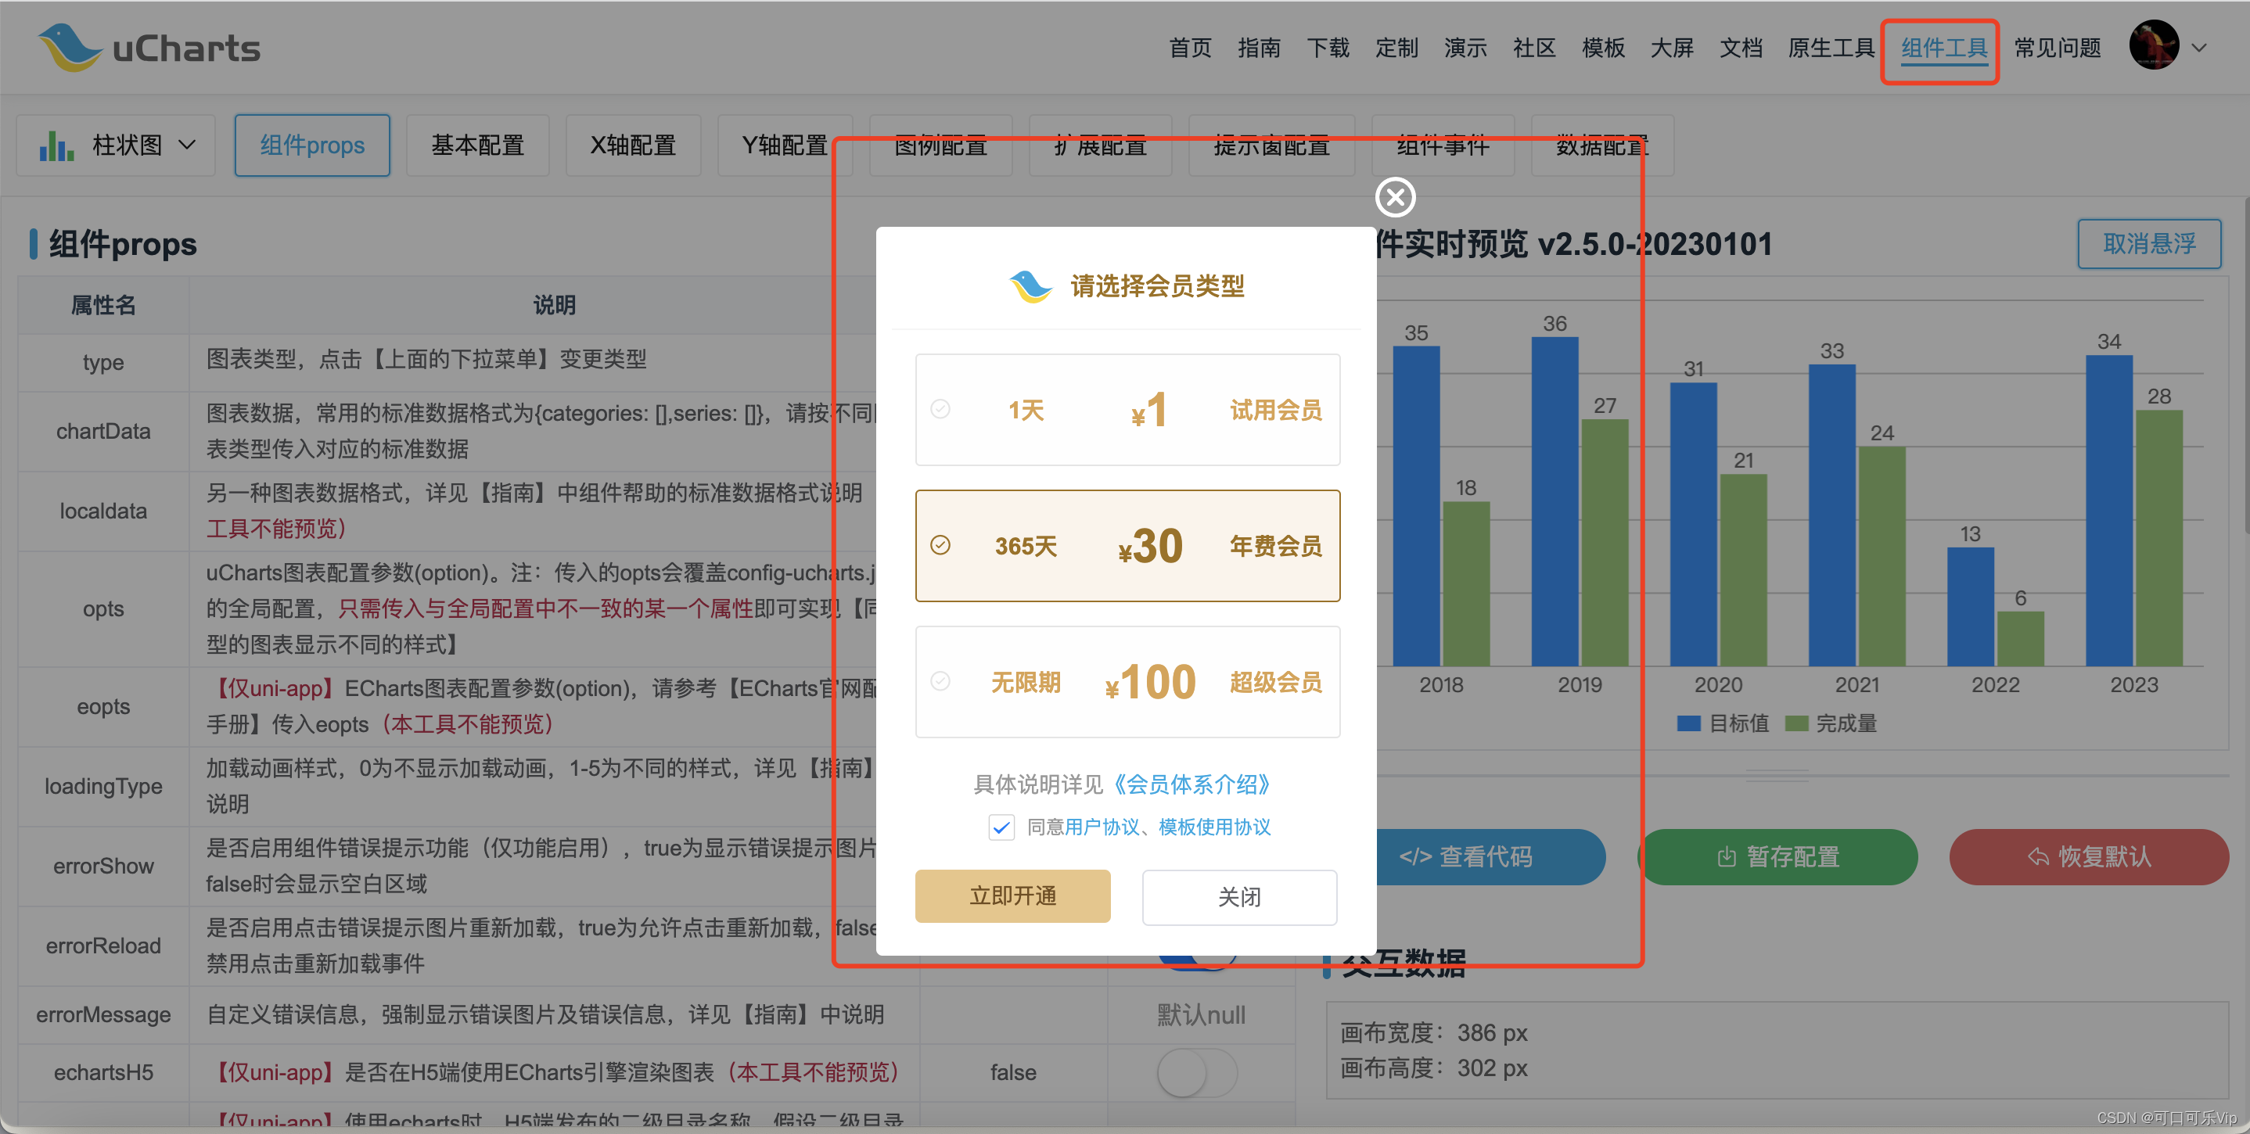The width and height of the screenshot is (2250, 1134).
Task: Open the 会员体系介绍 link
Action: tap(1191, 784)
